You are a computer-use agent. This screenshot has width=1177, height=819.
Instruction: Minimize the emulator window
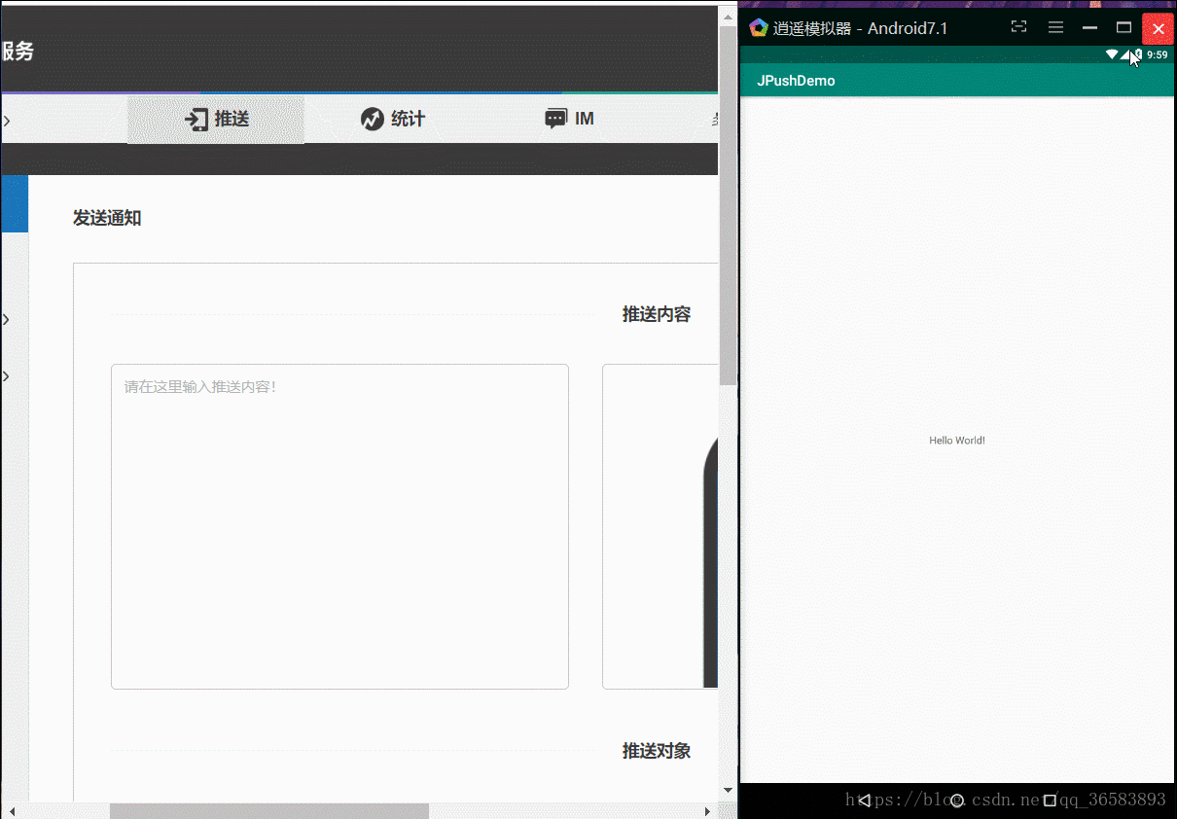[x=1089, y=28]
